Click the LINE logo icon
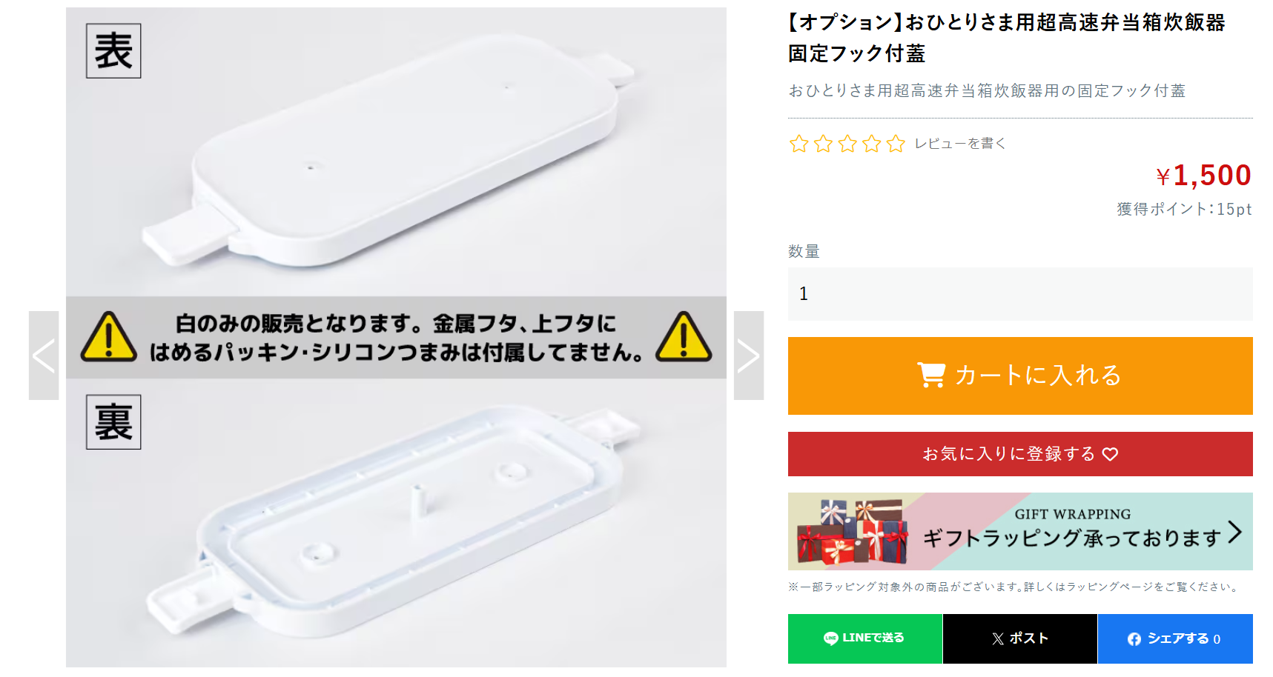 [x=831, y=638]
